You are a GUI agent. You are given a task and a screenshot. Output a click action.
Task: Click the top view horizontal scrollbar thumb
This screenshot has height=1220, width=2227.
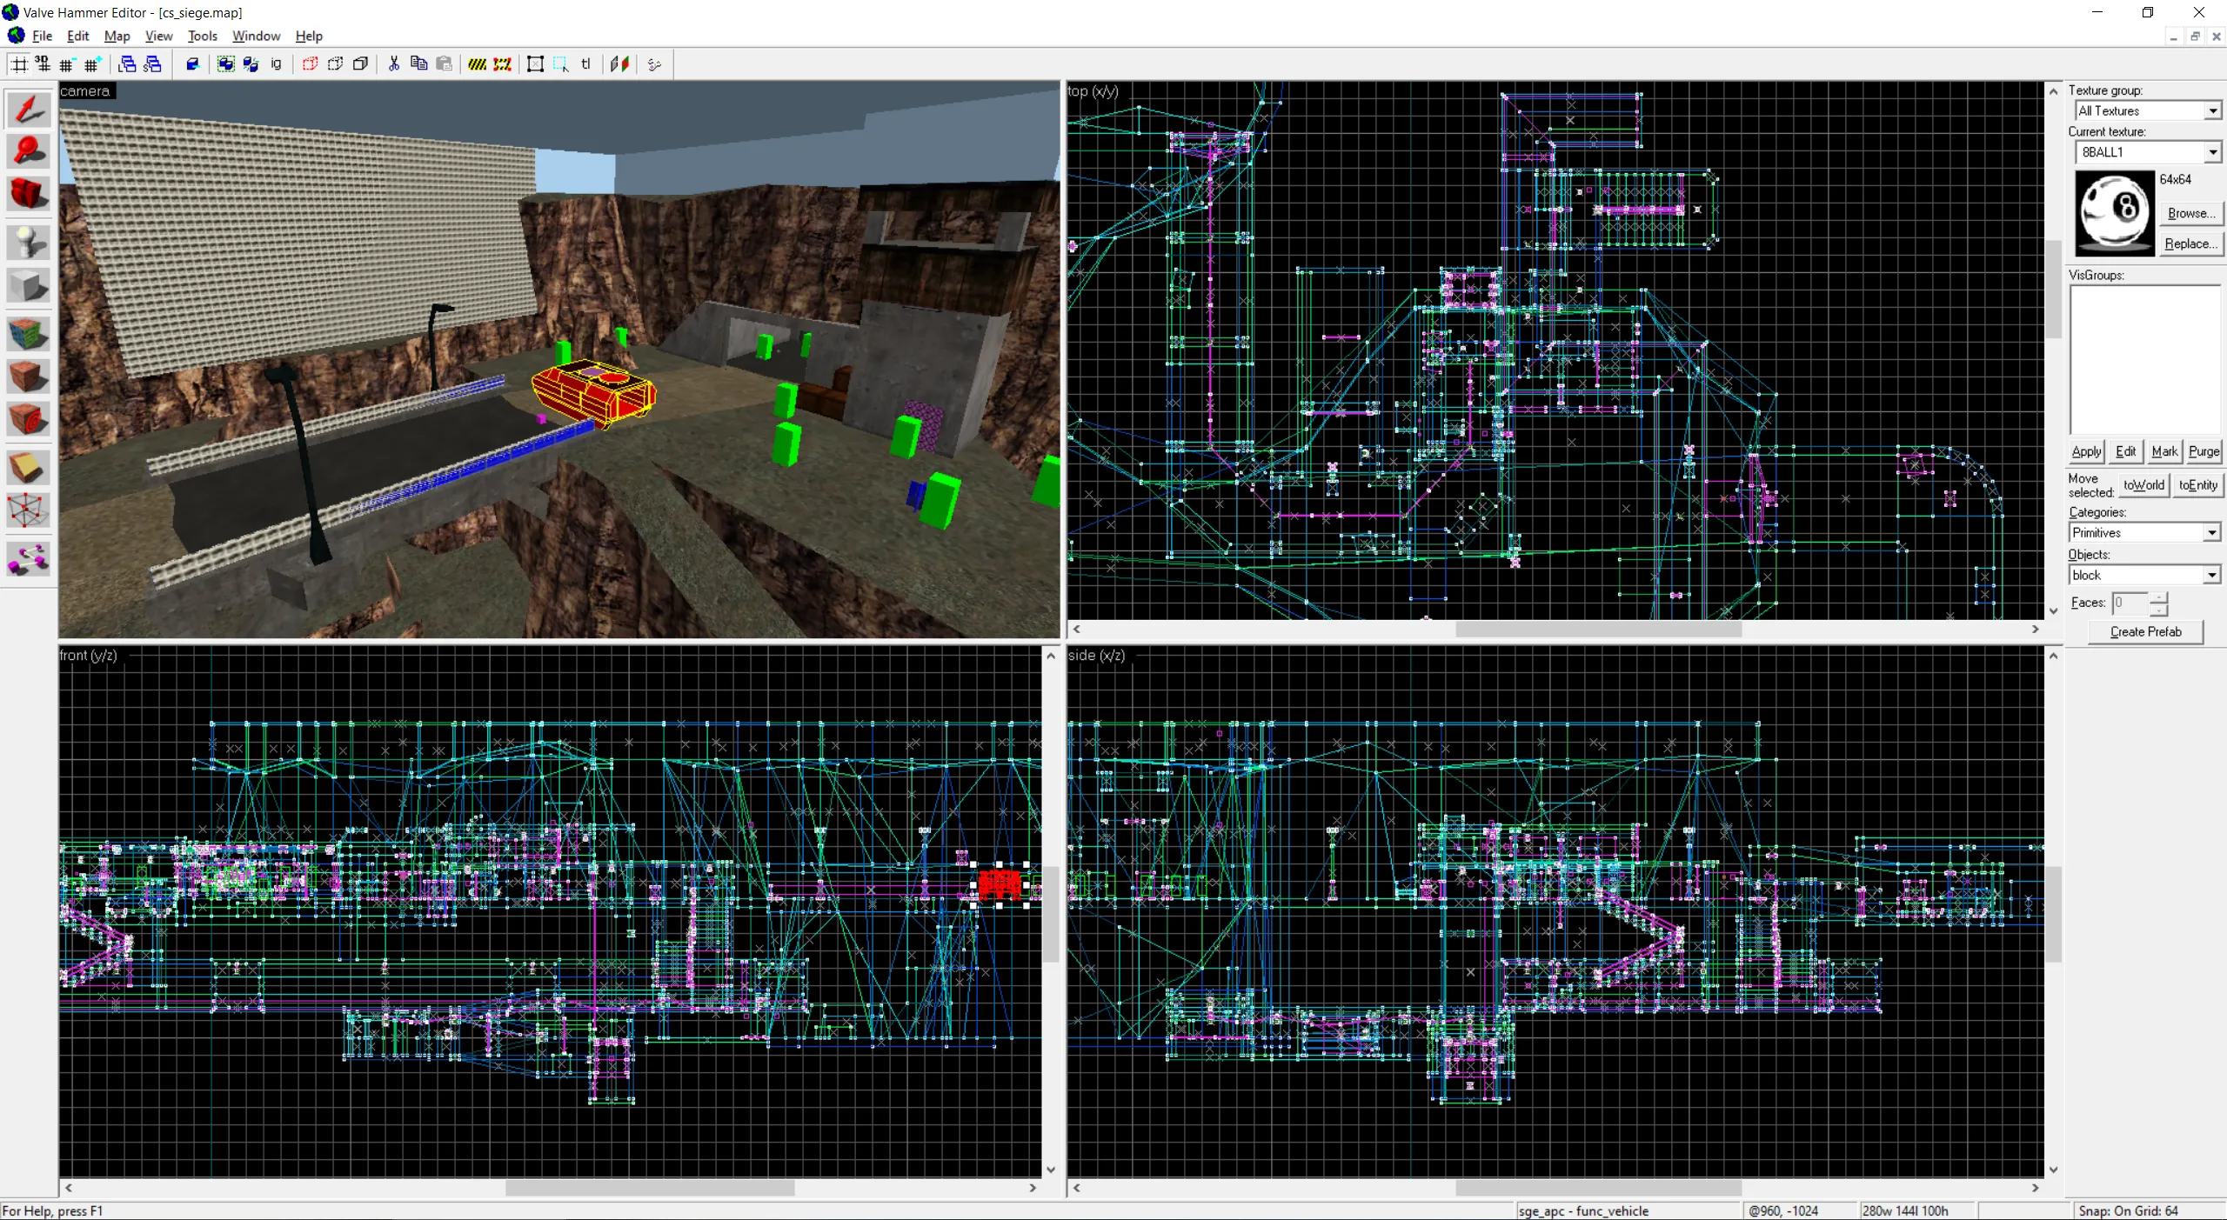[x=1599, y=629]
